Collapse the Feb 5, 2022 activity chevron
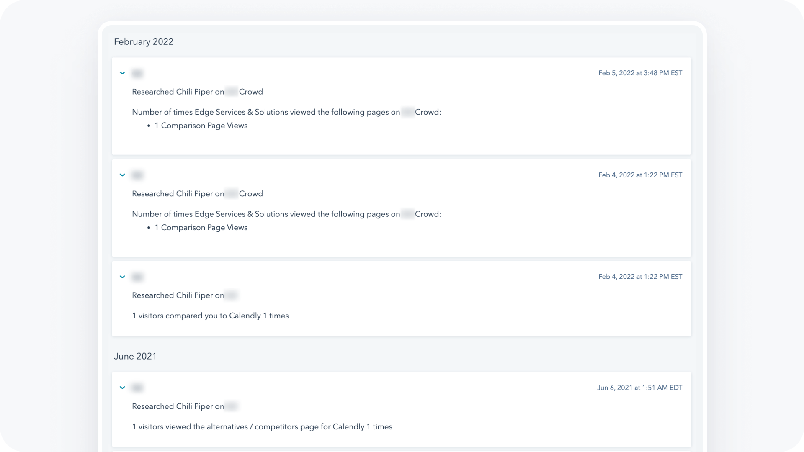The height and width of the screenshot is (452, 804). (x=122, y=73)
